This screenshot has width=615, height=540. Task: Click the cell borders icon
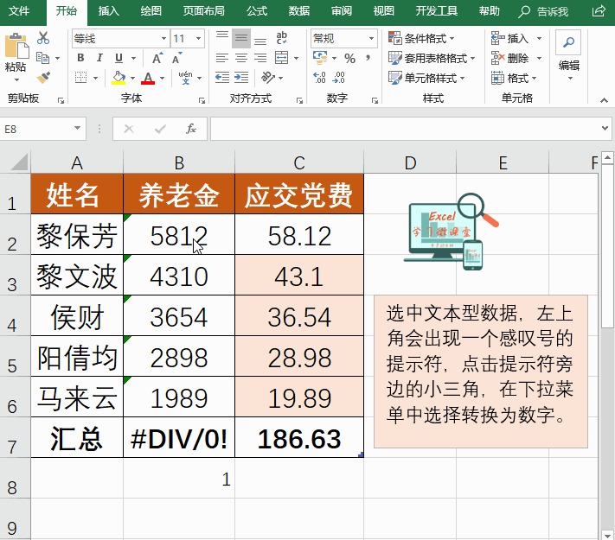pyautogui.click(x=80, y=78)
